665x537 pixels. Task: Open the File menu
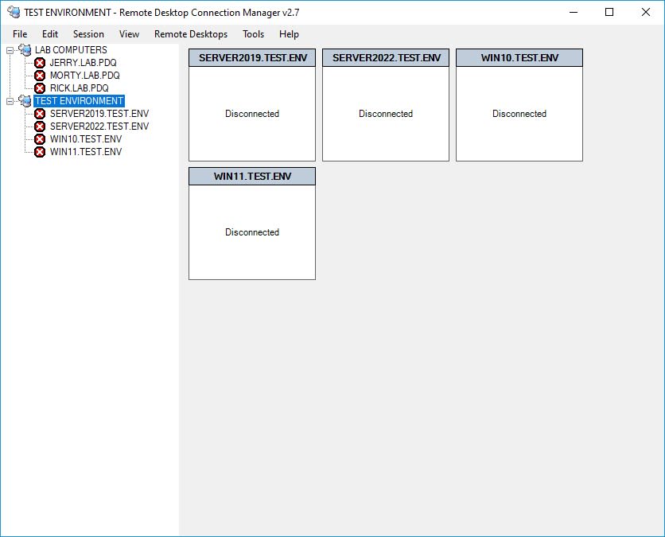[20, 34]
